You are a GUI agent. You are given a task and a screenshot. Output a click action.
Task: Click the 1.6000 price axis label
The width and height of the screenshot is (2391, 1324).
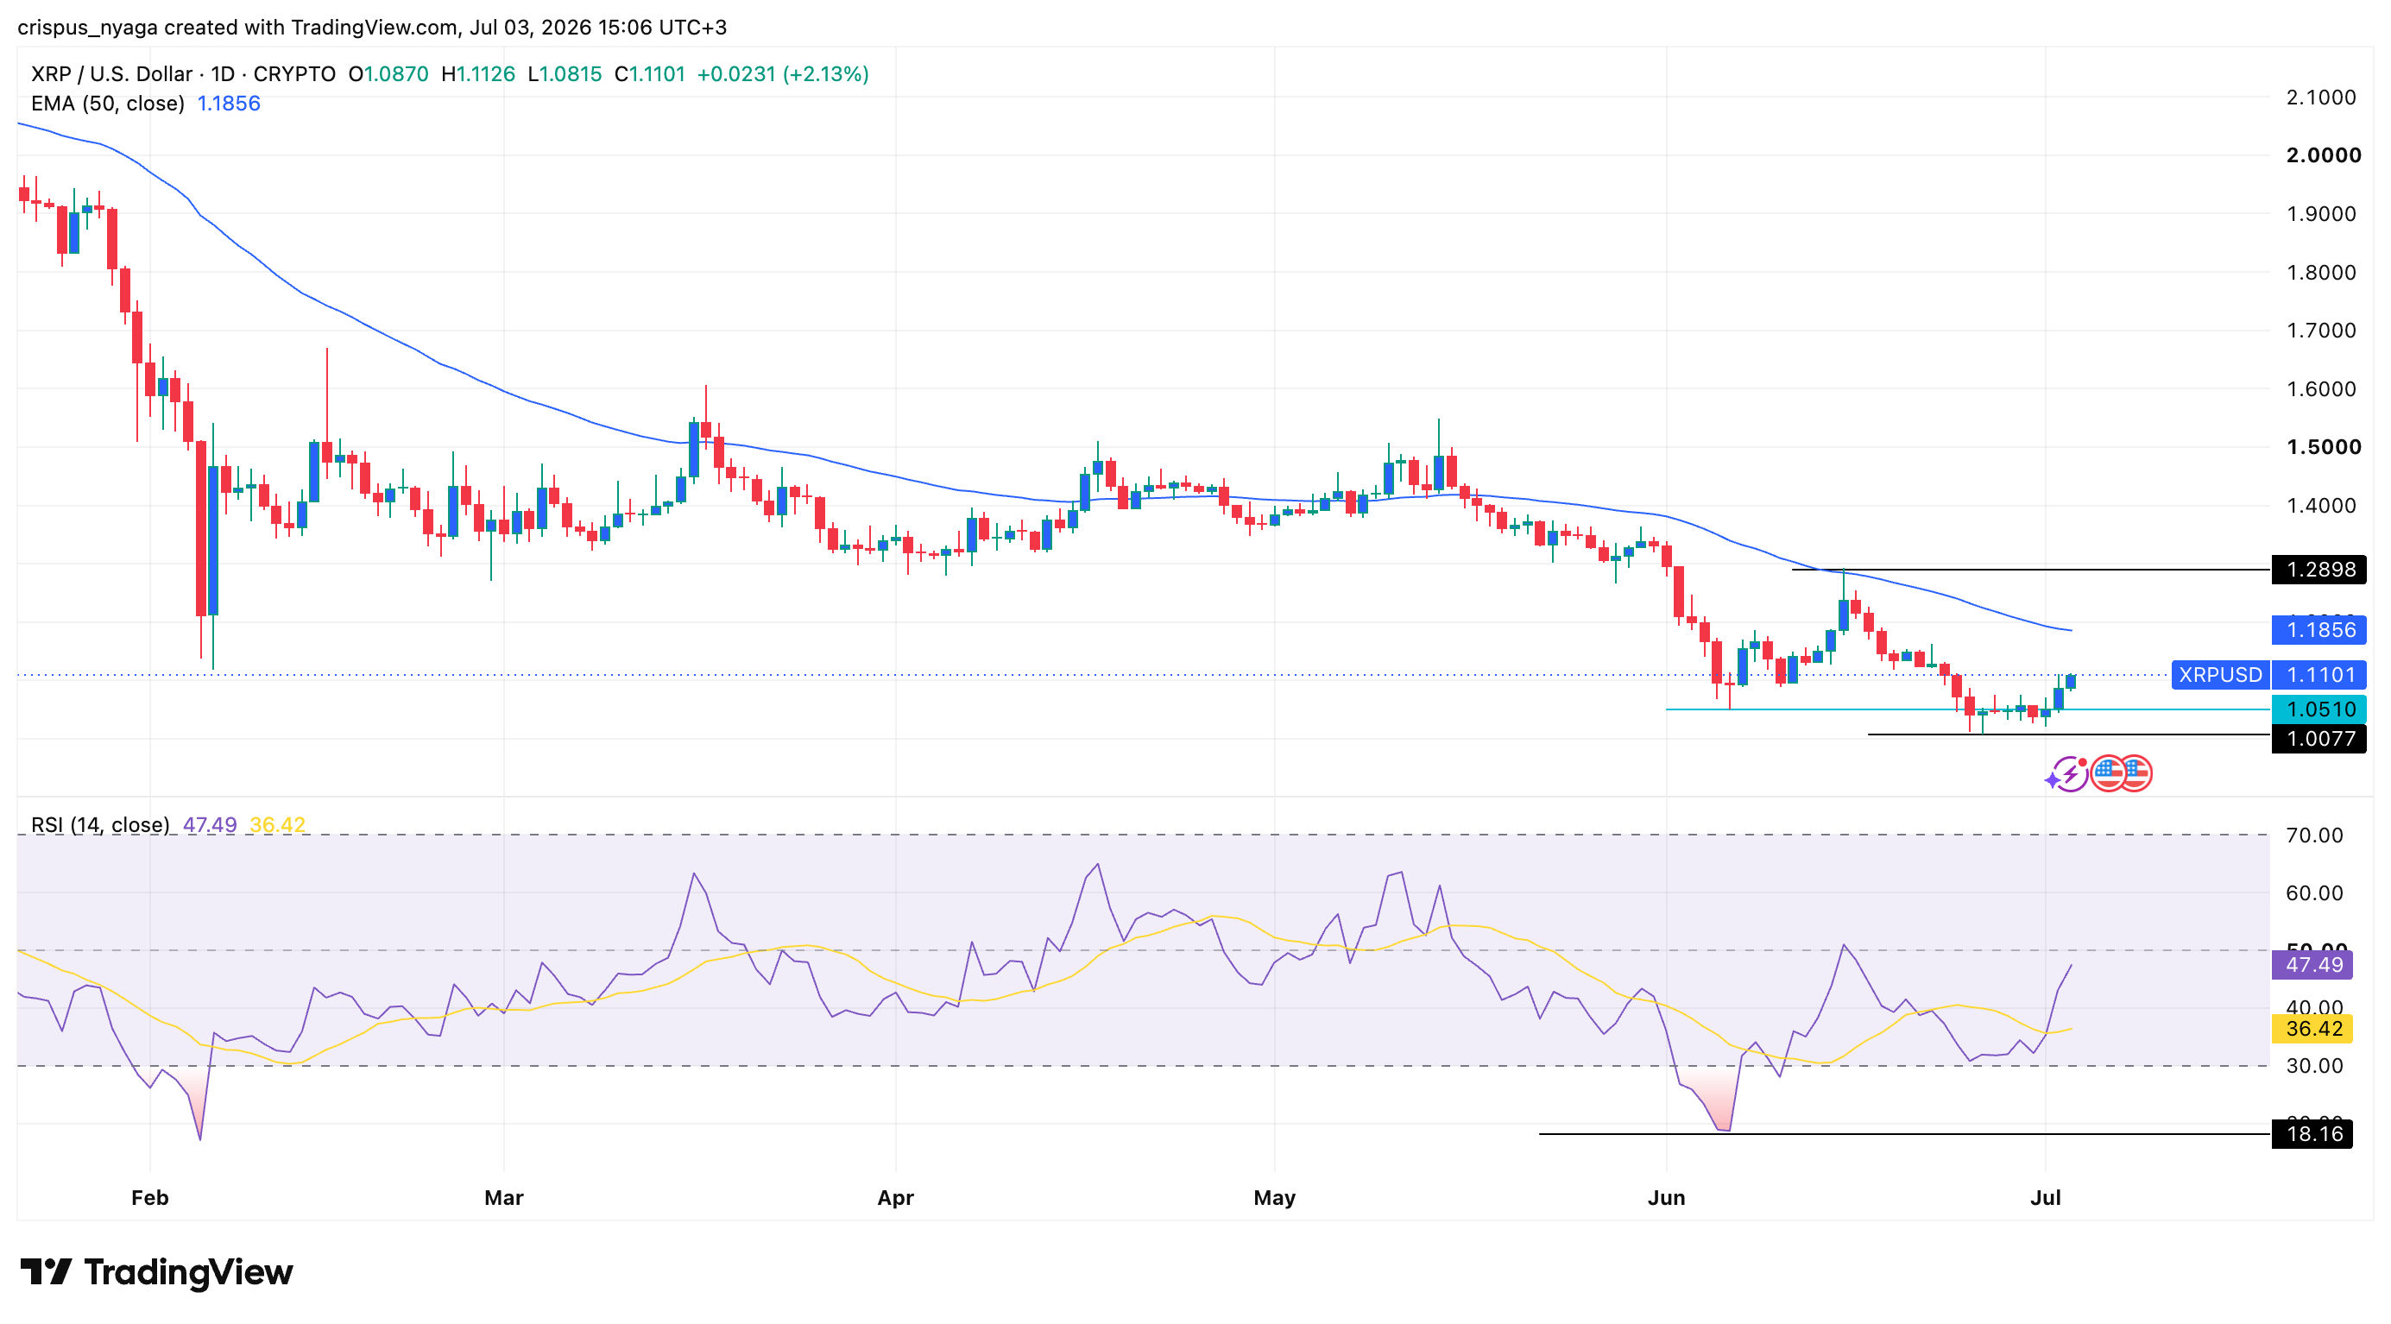point(2320,388)
